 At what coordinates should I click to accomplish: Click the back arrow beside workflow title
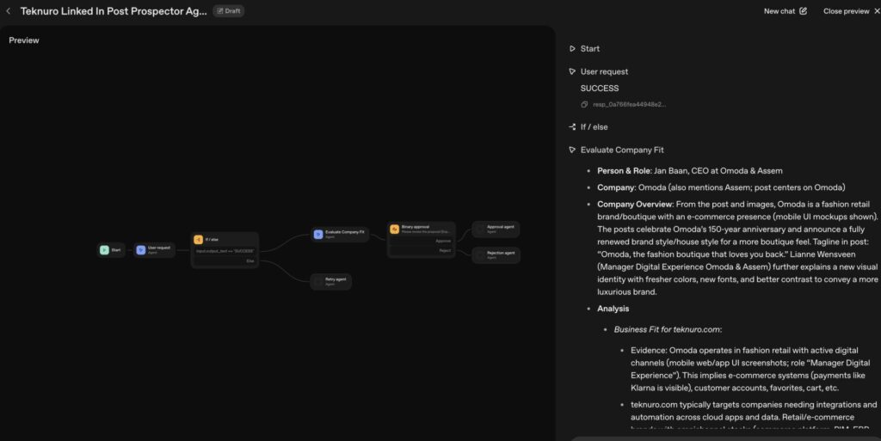tap(9, 11)
